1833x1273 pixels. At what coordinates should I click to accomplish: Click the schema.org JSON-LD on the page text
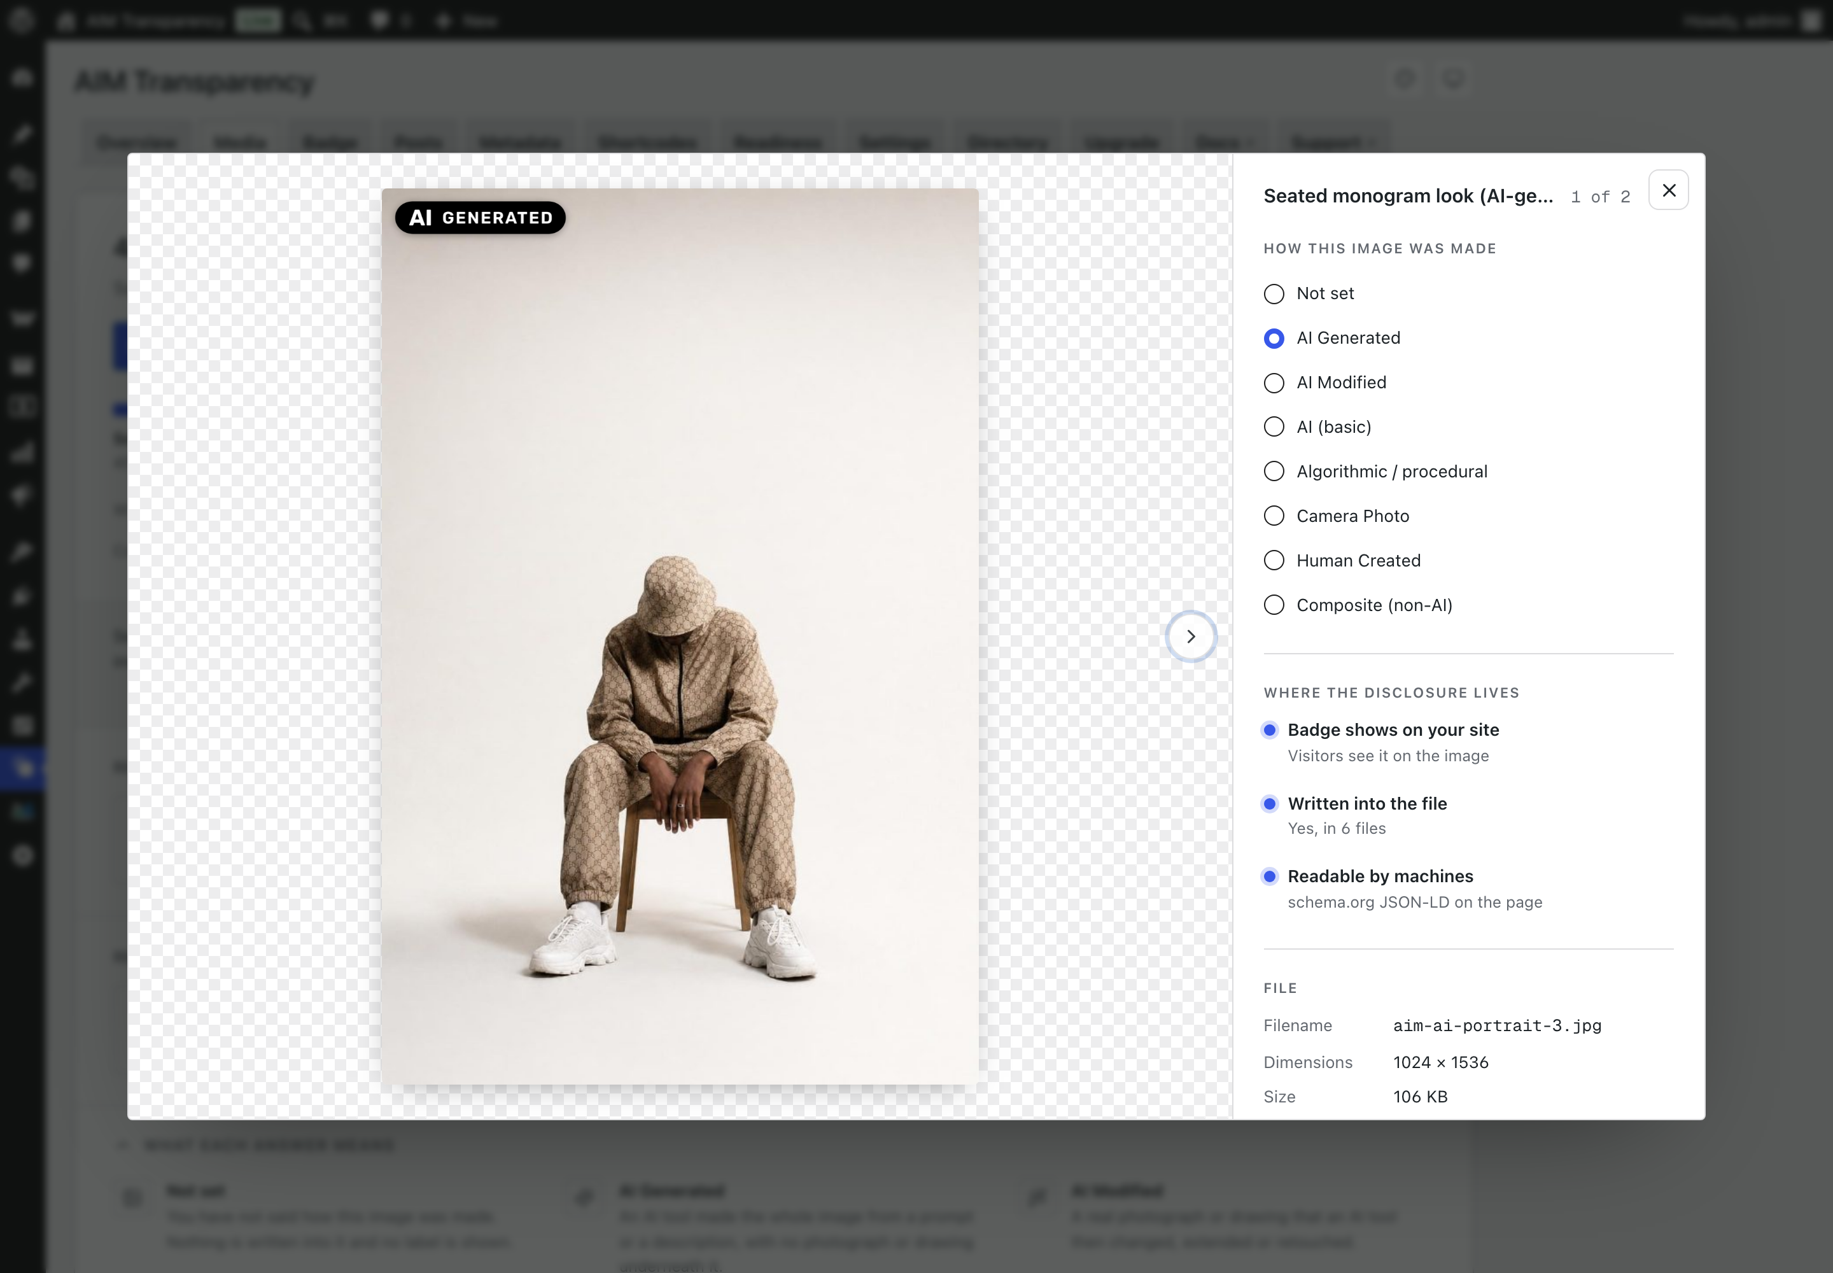(x=1414, y=902)
